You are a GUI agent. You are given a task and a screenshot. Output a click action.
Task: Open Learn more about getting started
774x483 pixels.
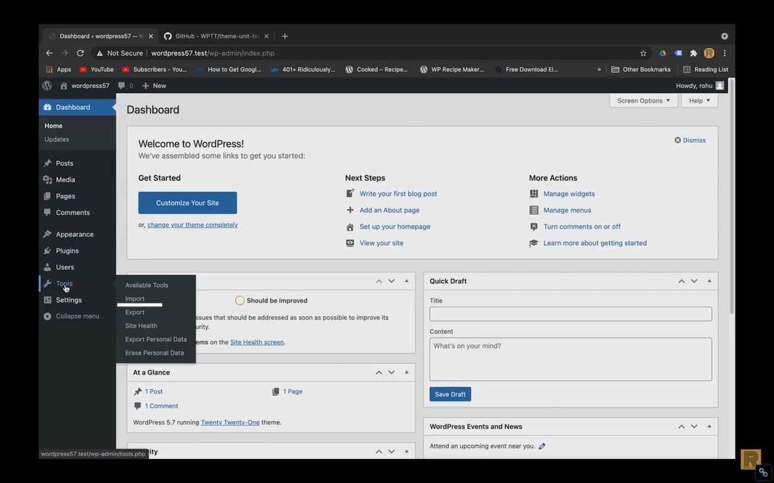tap(595, 243)
